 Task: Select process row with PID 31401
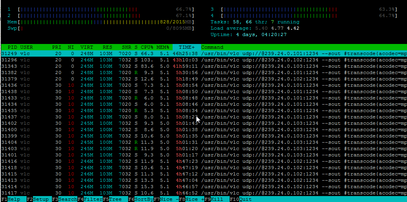click(x=204, y=155)
